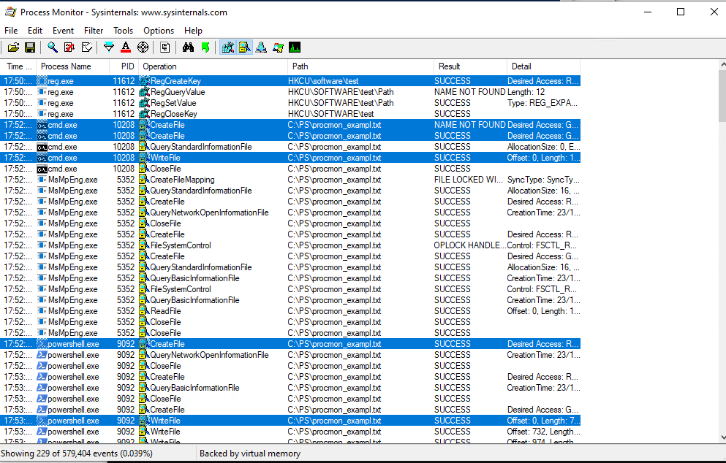The height and width of the screenshot is (463, 726).
Task: Click the vertical scrollbar up arrow
Action: click(722, 64)
